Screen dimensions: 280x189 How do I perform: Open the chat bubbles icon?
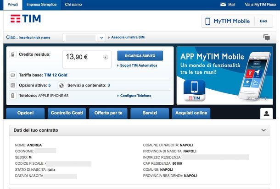click(267, 38)
